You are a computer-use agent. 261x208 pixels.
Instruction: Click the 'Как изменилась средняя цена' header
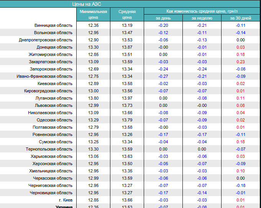pyautogui.click(x=202, y=11)
